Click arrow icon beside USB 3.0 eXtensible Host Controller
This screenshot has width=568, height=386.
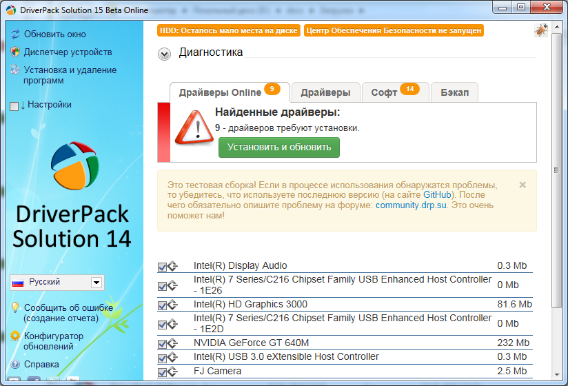click(x=173, y=357)
